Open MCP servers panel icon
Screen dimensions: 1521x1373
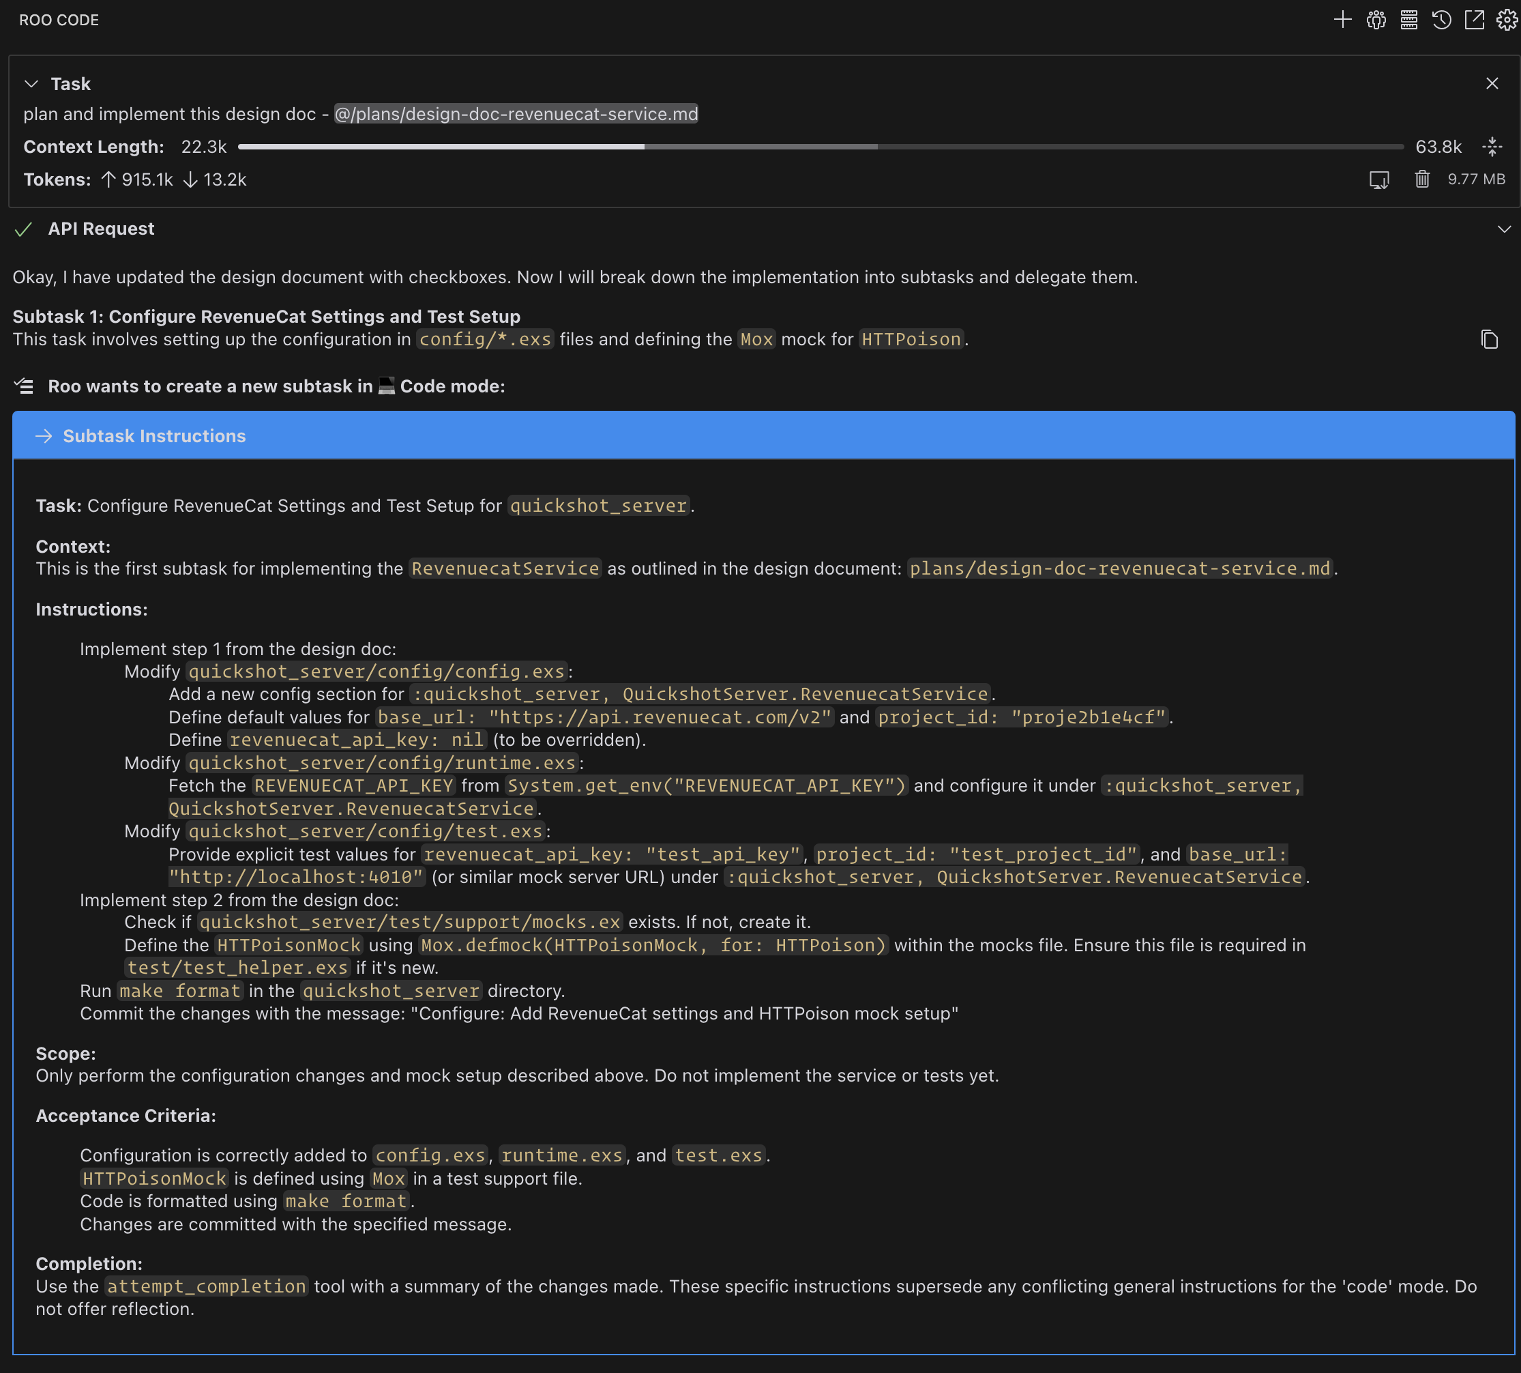[1408, 20]
